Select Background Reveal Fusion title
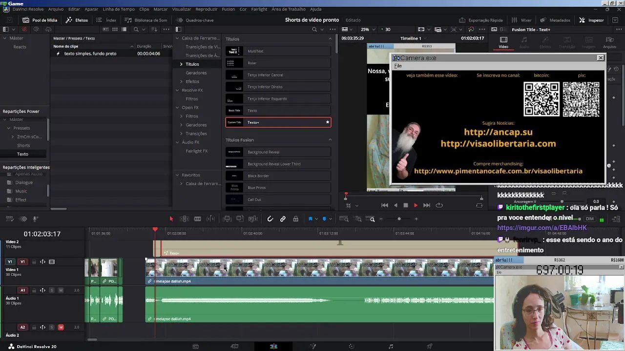 point(278,152)
